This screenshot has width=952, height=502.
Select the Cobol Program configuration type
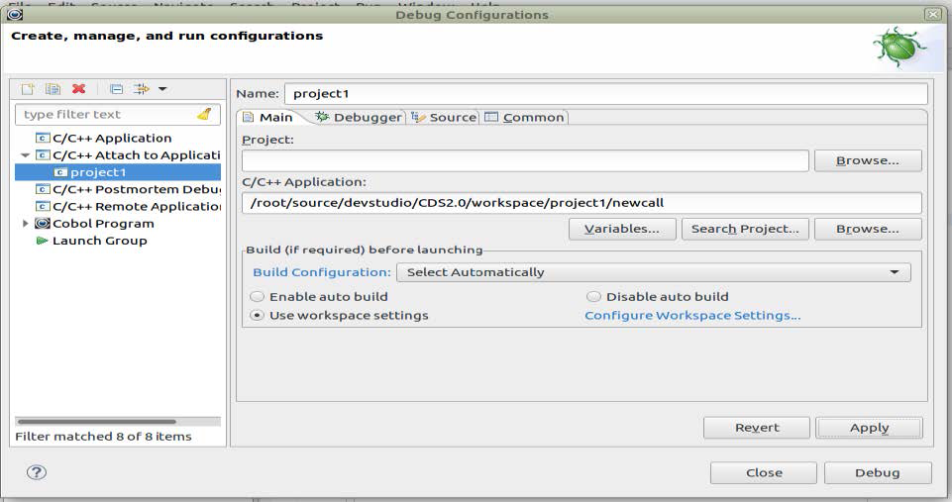pyautogui.click(x=103, y=224)
